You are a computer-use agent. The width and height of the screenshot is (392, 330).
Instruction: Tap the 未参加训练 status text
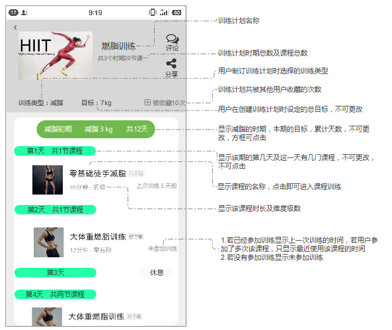[x=163, y=249]
